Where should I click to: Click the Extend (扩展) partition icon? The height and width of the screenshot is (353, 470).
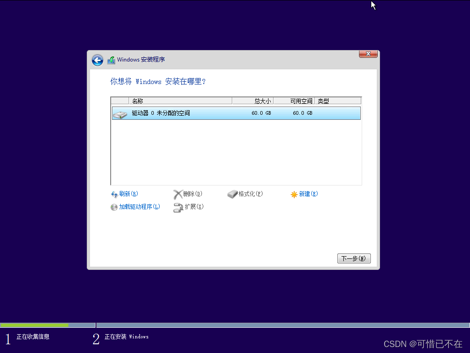tap(179, 207)
